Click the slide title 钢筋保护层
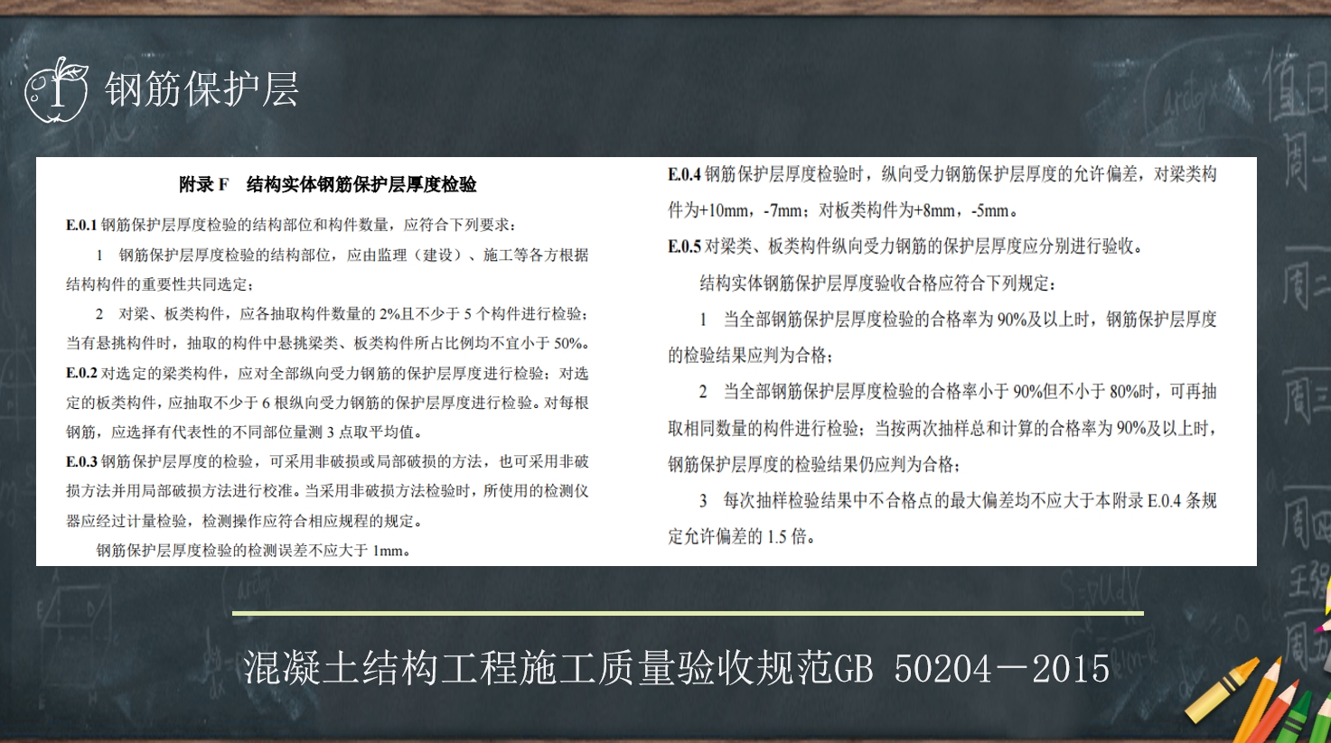The image size is (1331, 743). [x=202, y=89]
